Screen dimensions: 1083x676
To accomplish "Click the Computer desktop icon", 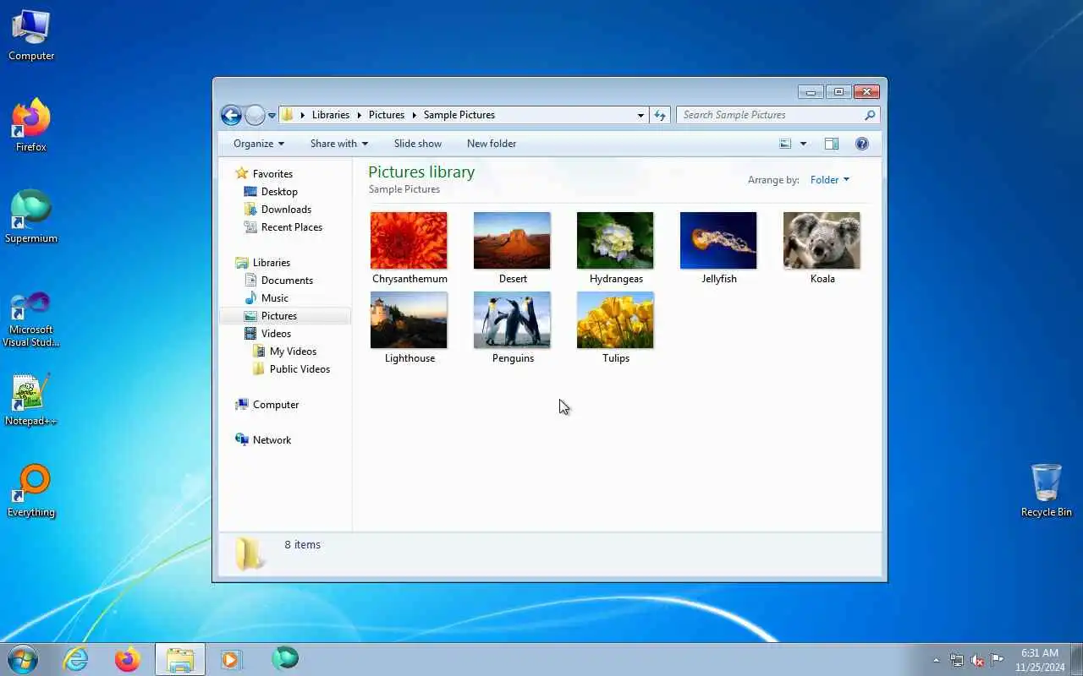I will pos(31,35).
